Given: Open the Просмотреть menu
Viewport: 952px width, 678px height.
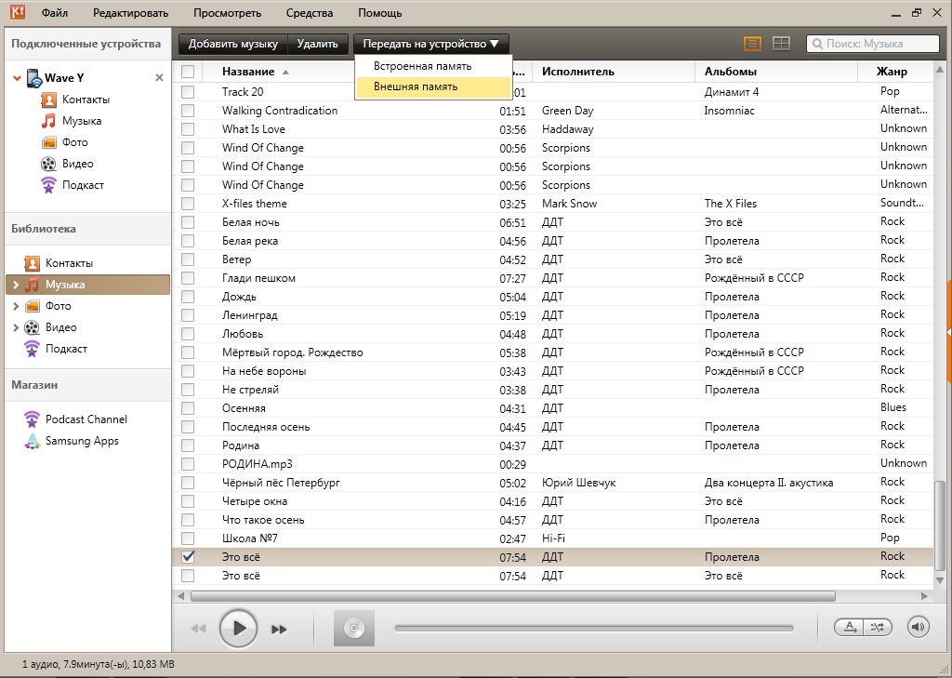Looking at the screenshot, I should click(227, 13).
